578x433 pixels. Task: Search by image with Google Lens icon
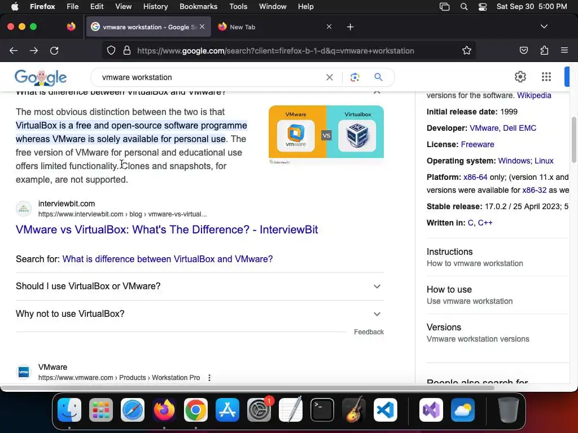354,77
